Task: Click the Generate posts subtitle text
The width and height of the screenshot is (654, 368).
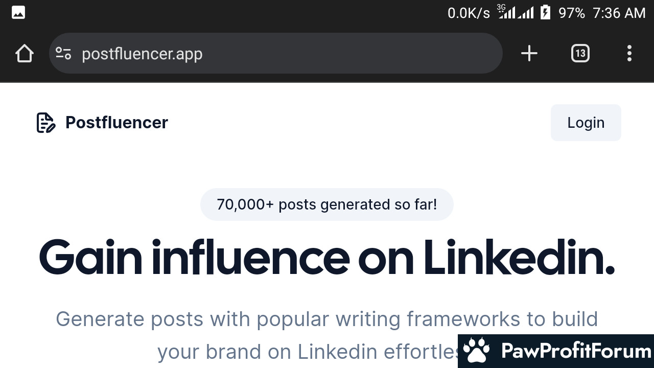Action: [327, 335]
